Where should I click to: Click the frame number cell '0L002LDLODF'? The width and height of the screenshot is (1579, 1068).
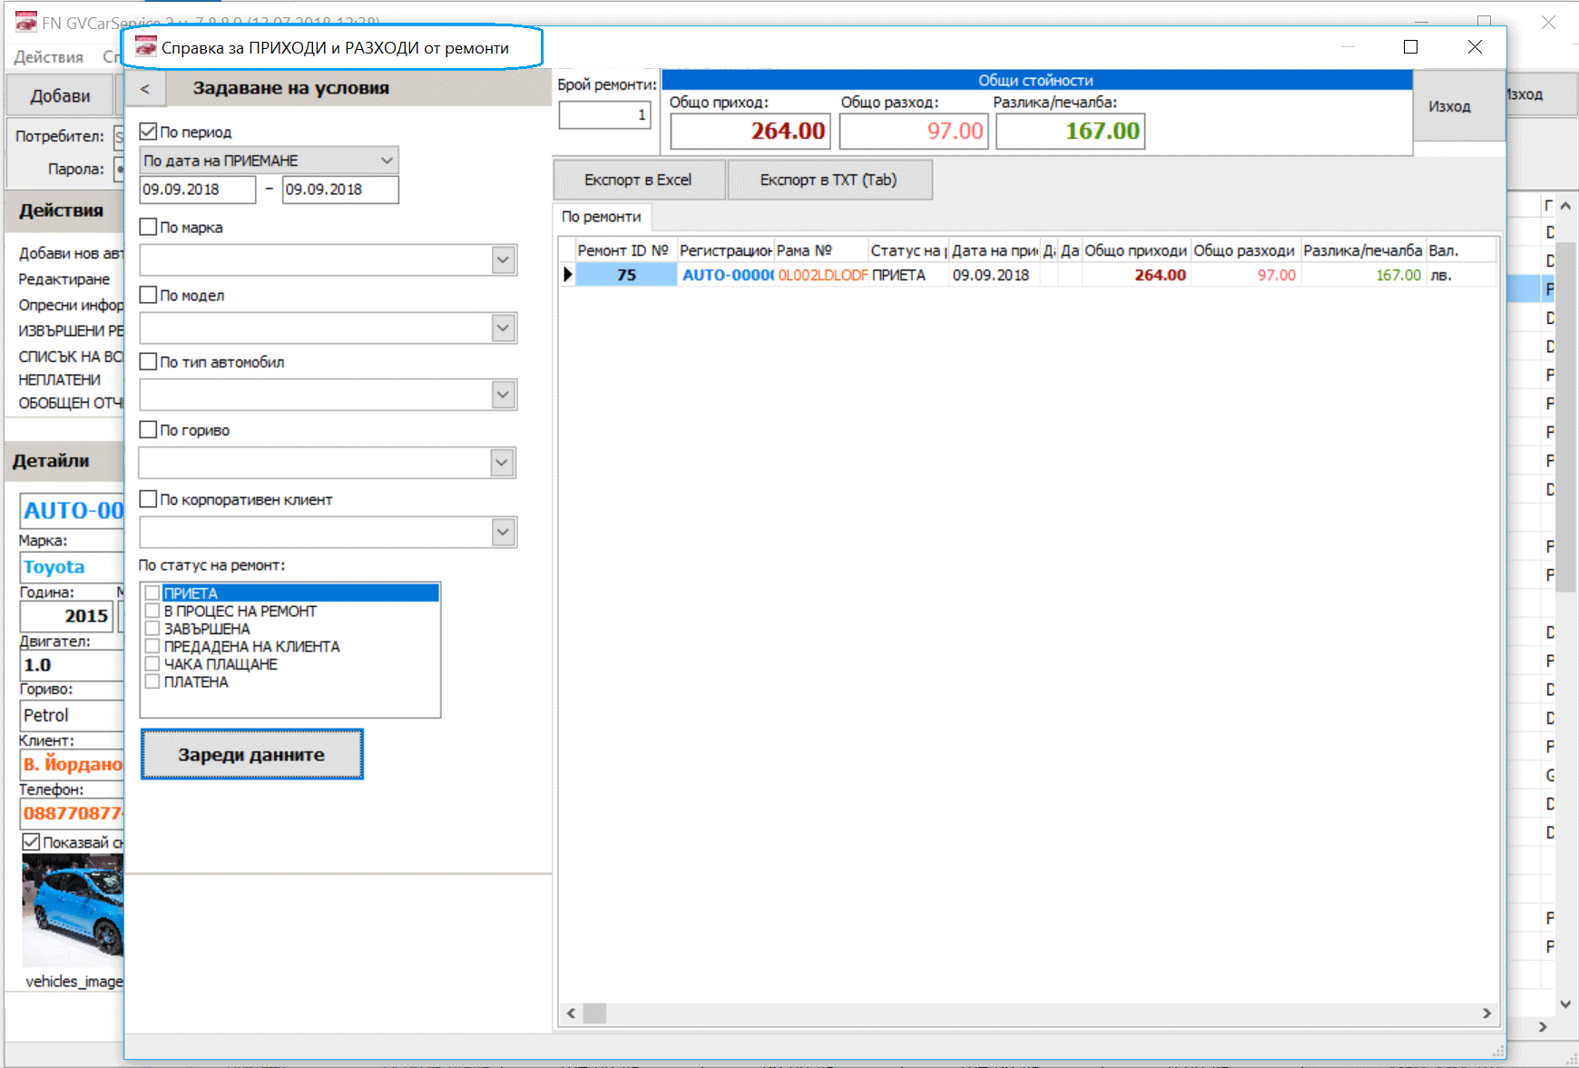point(822,275)
